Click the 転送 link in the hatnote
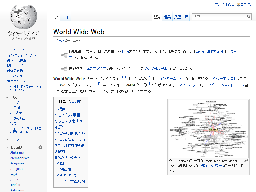Viewport: 256px width, 192px height. [x=125, y=52]
